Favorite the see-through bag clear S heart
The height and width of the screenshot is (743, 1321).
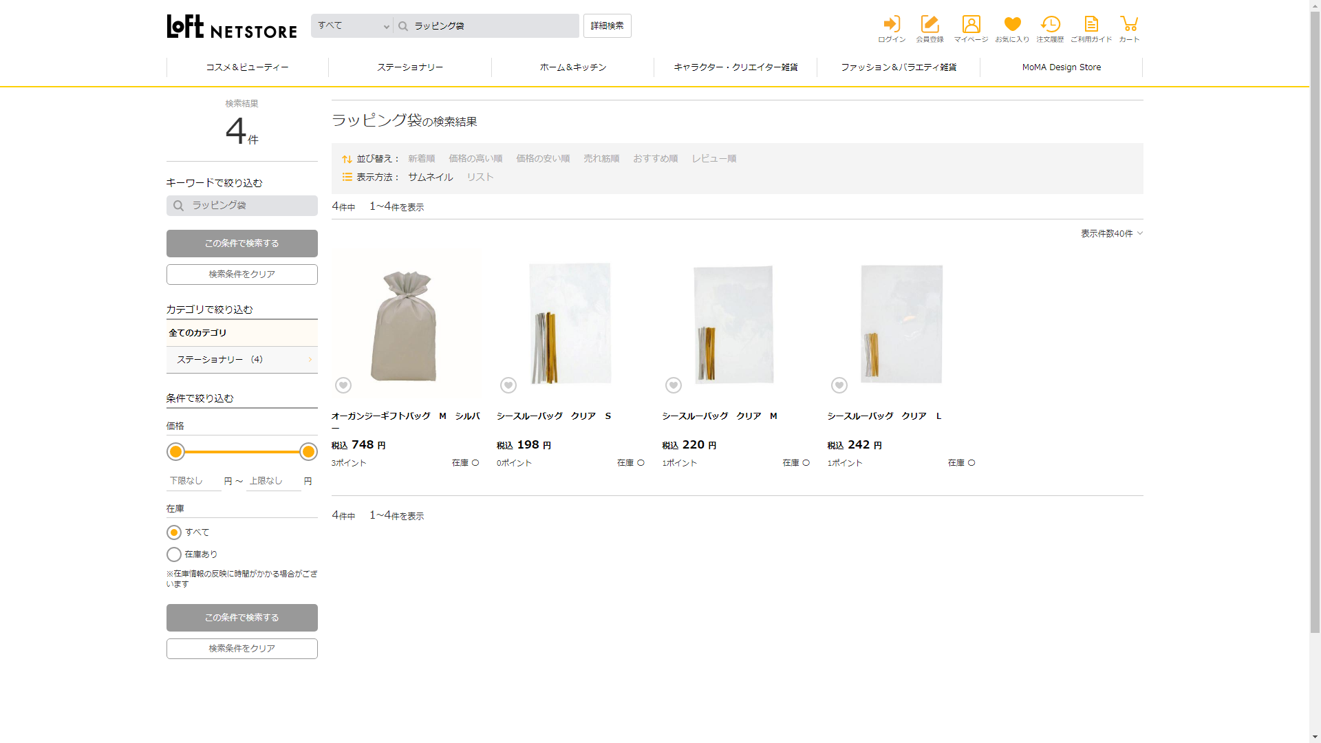[x=508, y=385]
